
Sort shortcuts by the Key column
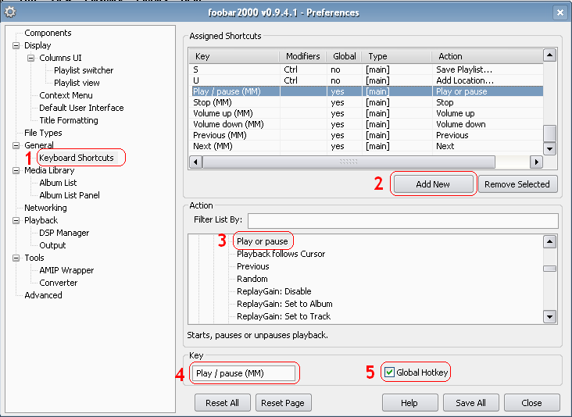click(x=234, y=56)
